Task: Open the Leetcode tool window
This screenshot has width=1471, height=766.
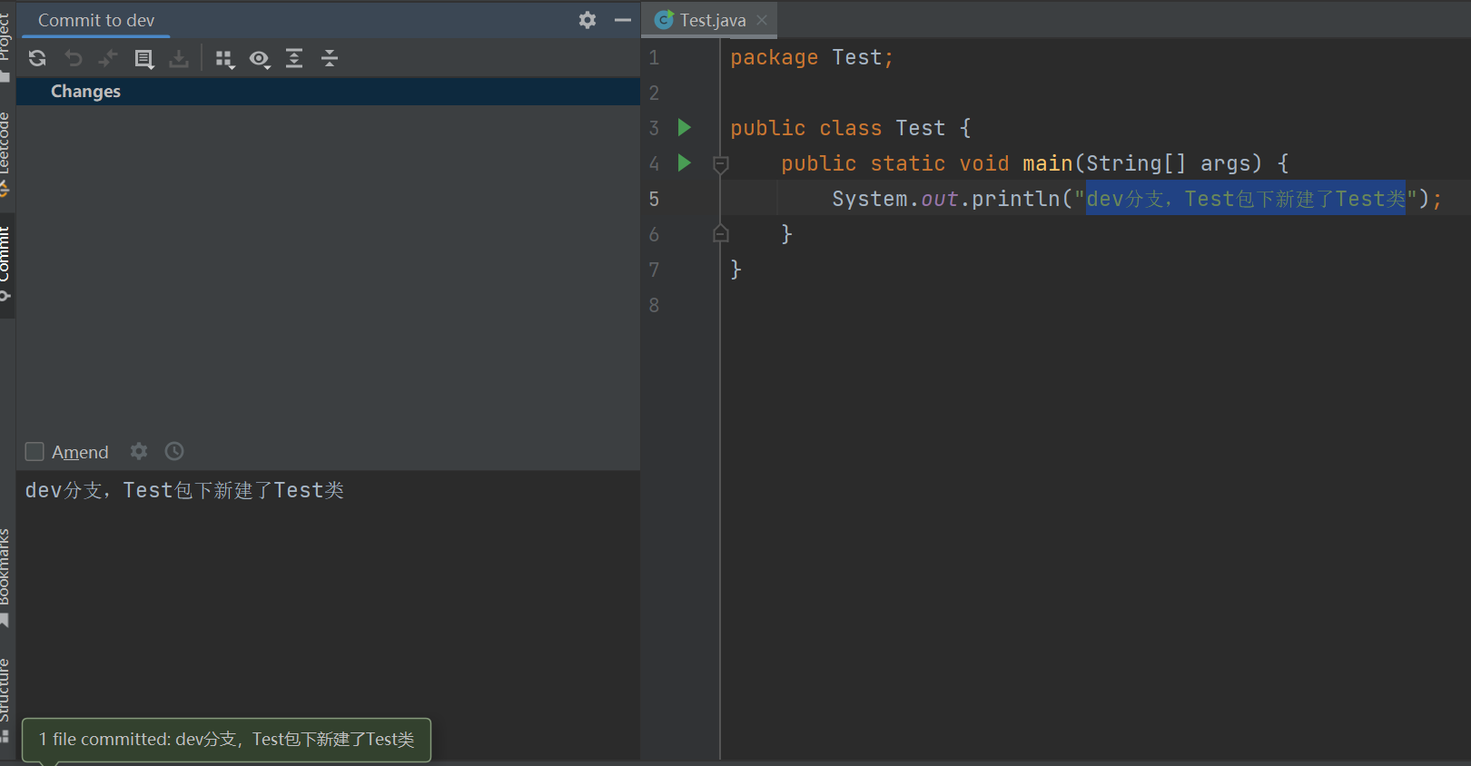Action: [x=5, y=154]
